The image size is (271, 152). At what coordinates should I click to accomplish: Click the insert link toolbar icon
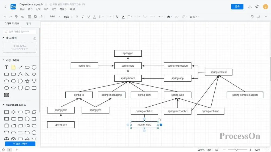point(41,17)
